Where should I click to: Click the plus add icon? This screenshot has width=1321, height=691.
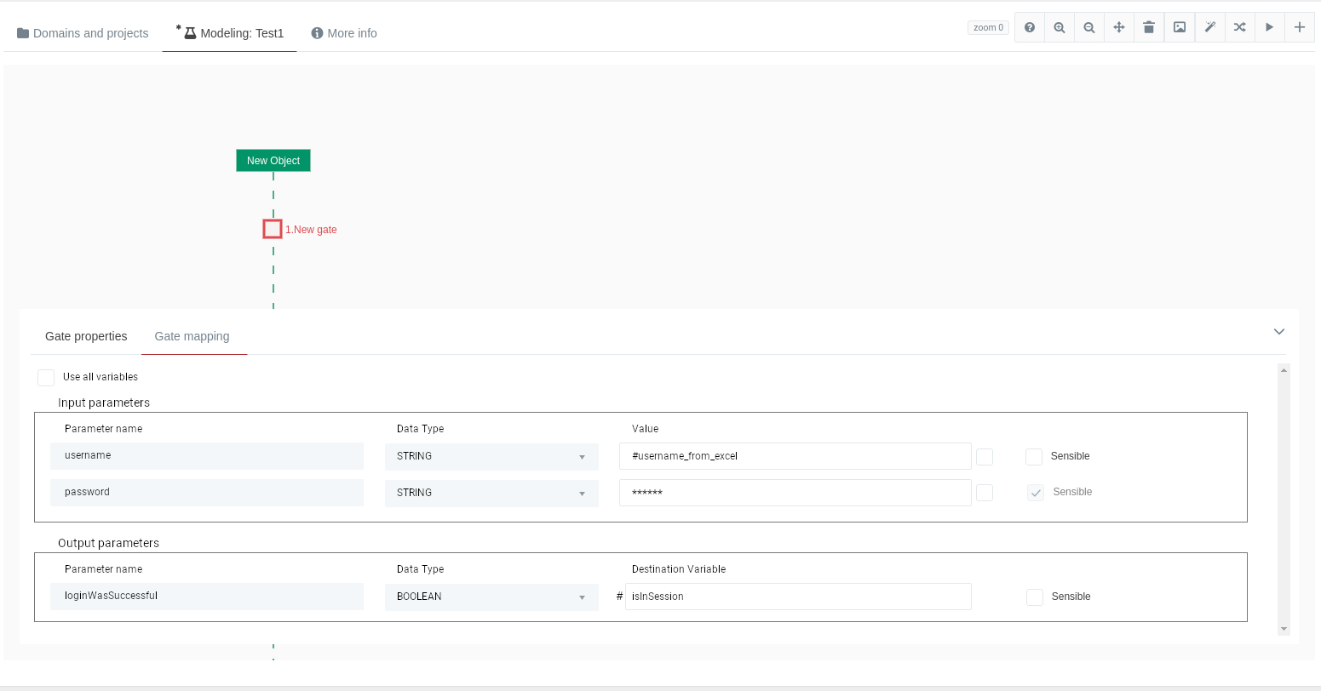(x=1300, y=27)
